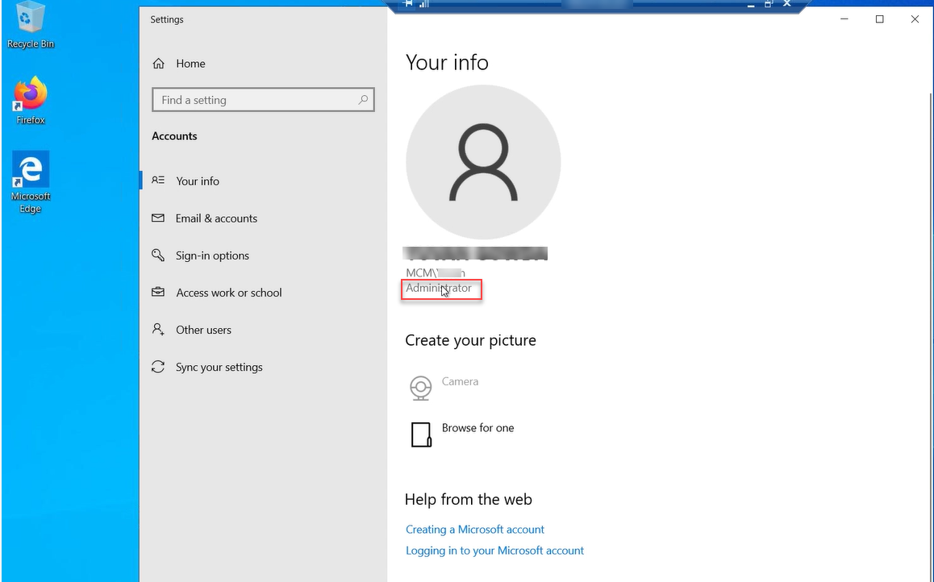This screenshot has height=582, width=934.
Task: Open Creating a Microsoft account link
Action: 475,529
